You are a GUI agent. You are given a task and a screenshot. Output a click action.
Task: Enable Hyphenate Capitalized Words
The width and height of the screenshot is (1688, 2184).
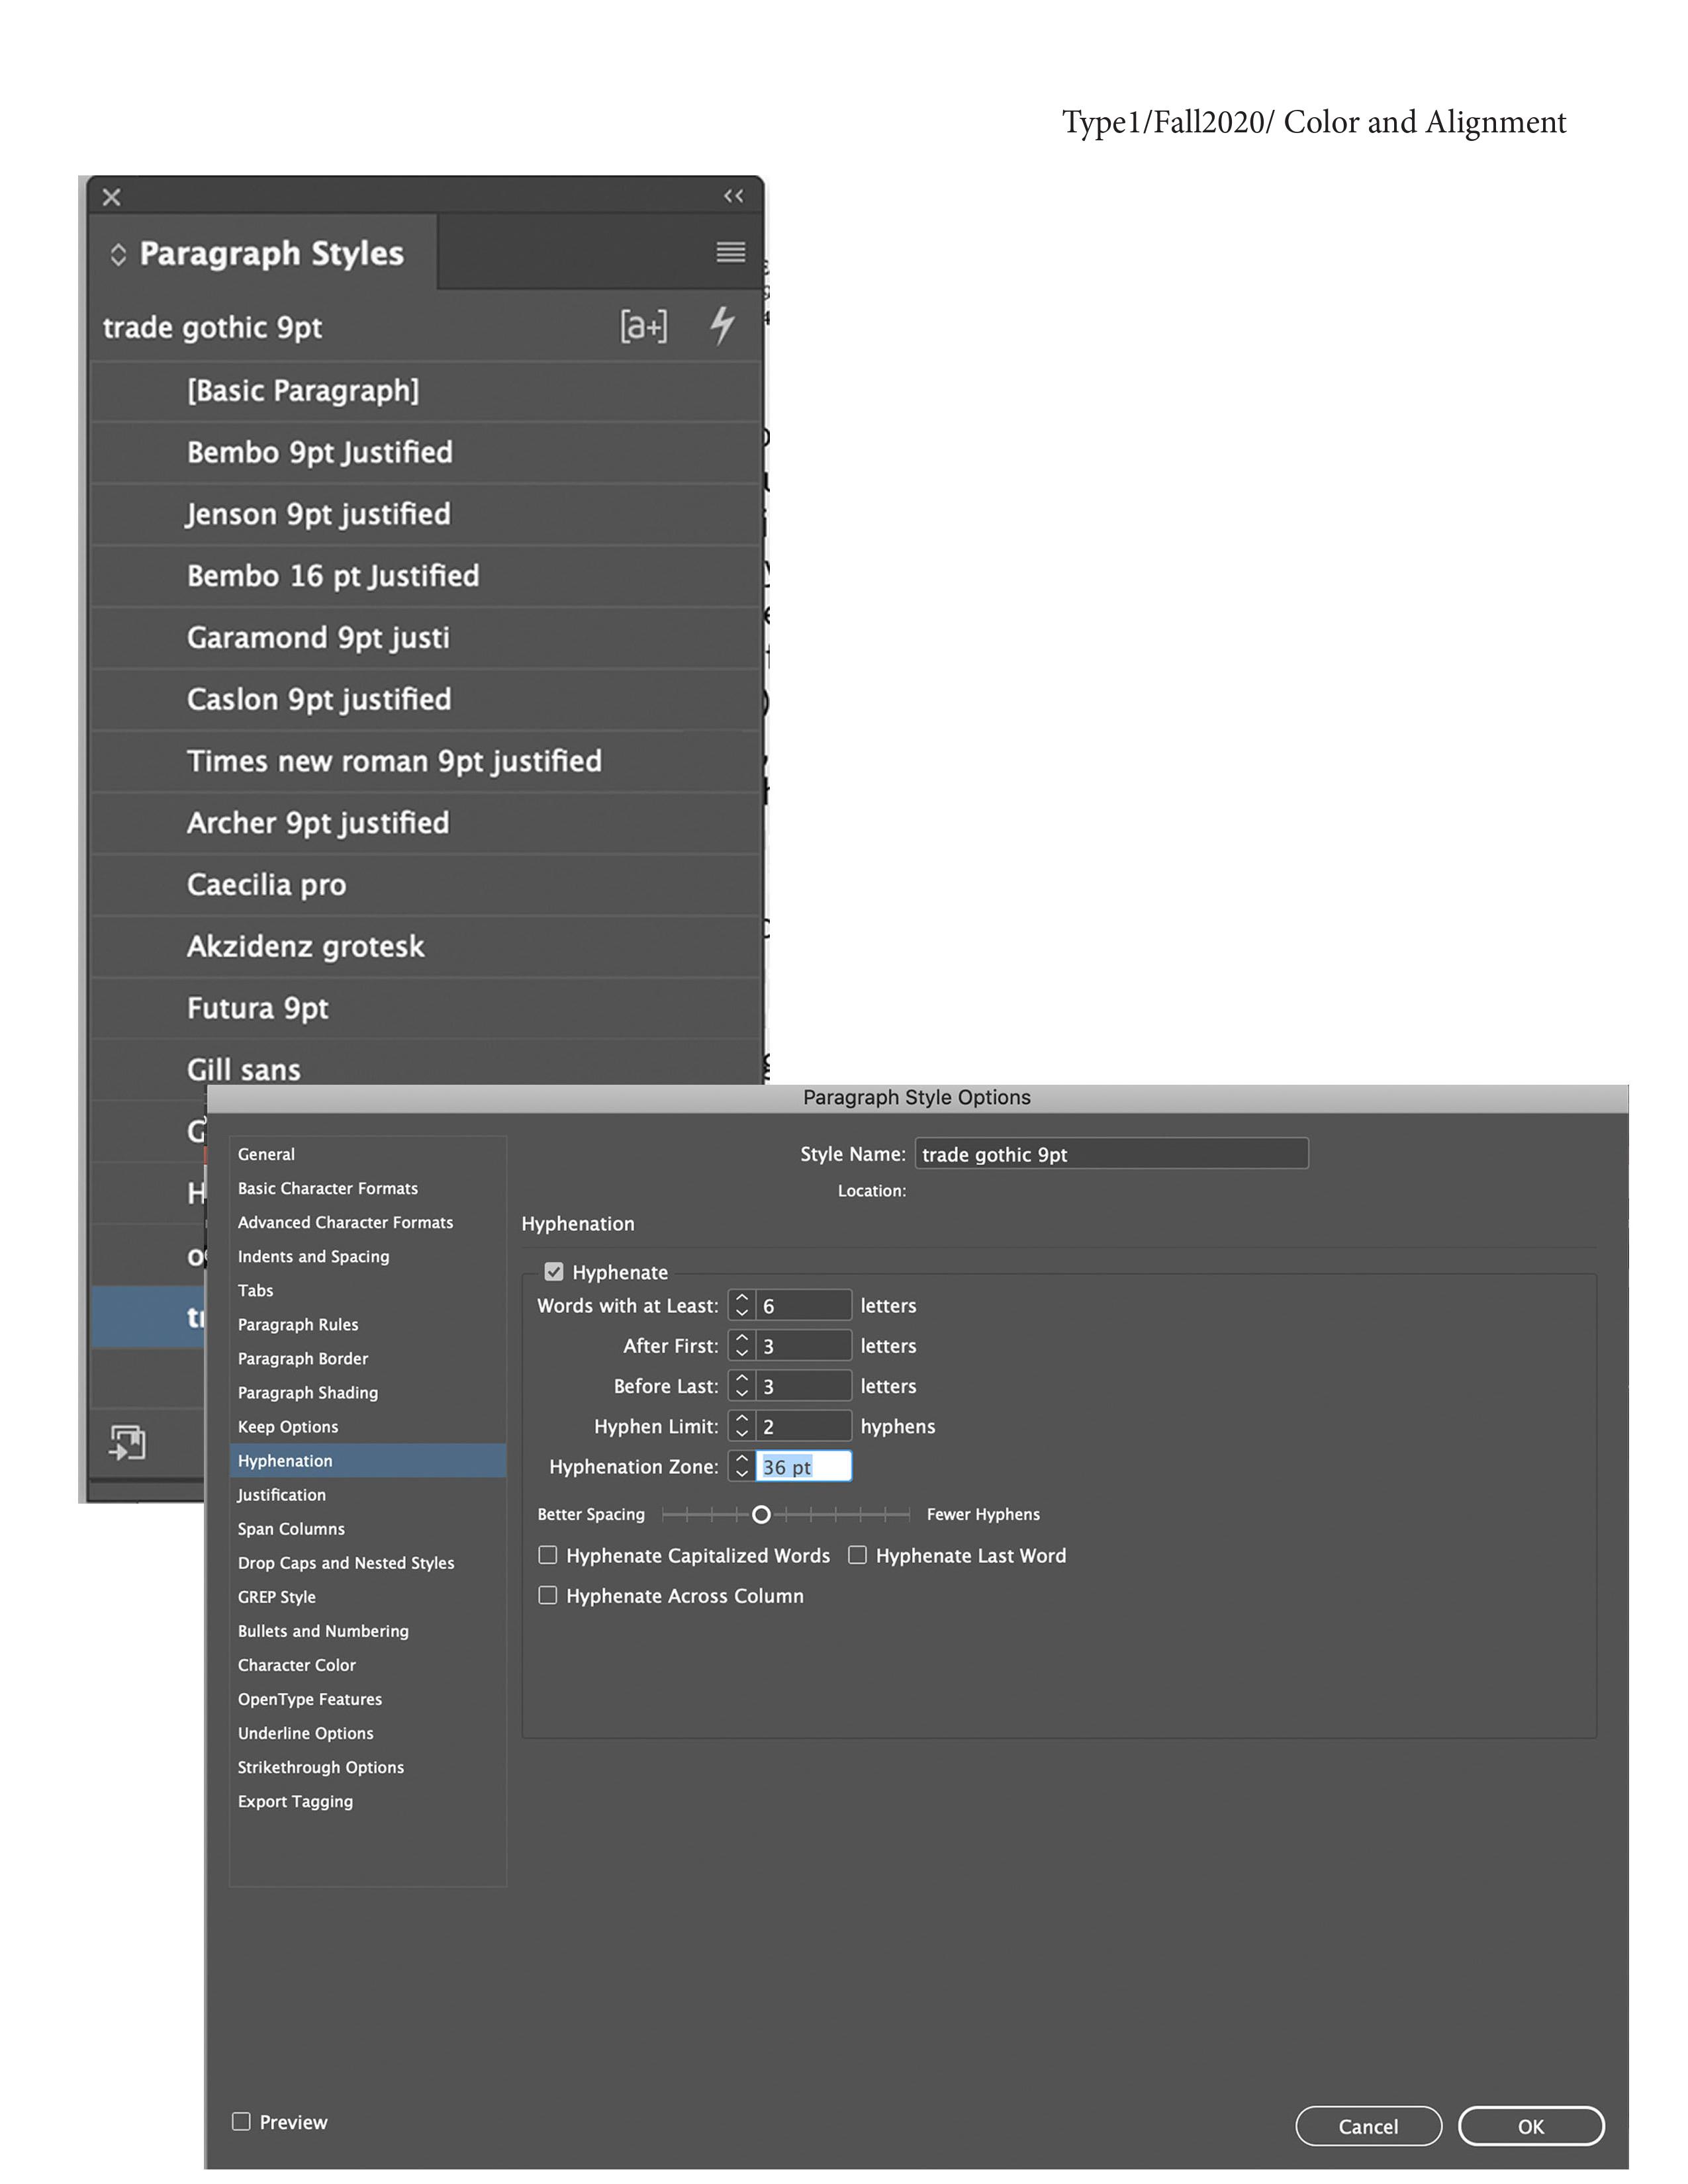[548, 1555]
